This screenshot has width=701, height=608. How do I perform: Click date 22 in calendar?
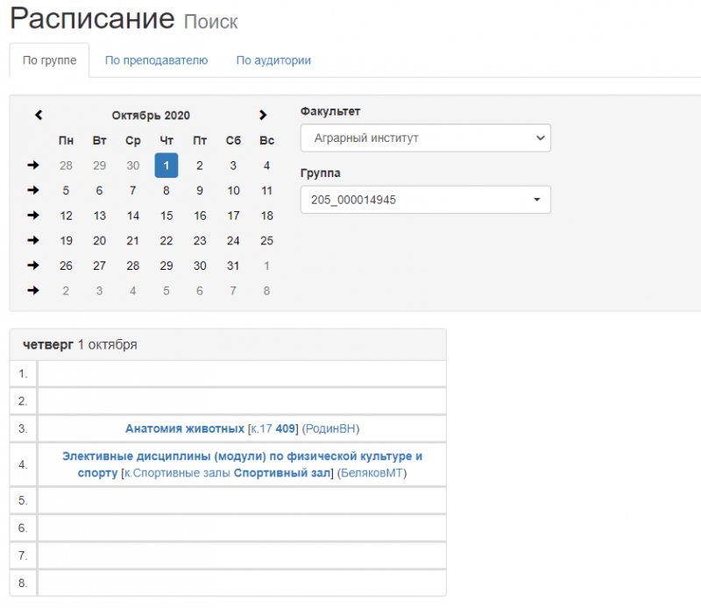(166, 241)
